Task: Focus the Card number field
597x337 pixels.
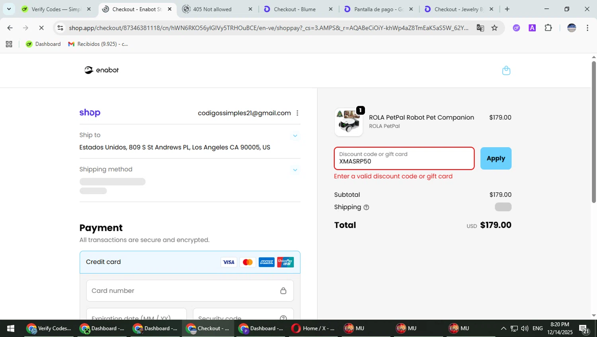Action: pyautogui.click(x=190, y=291)
